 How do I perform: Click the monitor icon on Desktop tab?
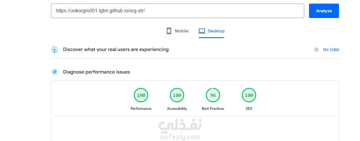pos(202,31)
